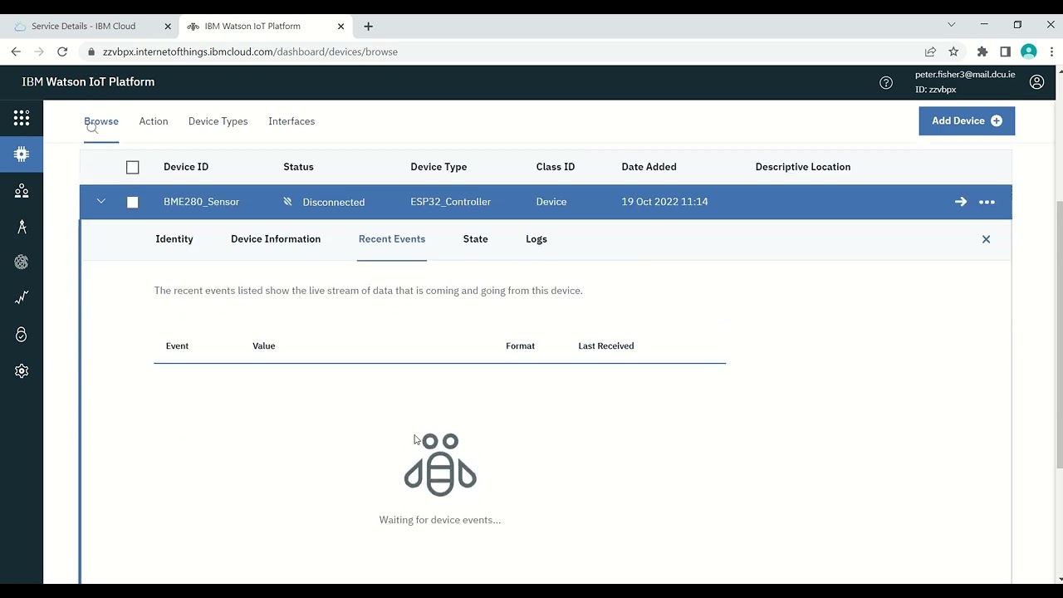
Task: Select the Devices chip icon in sidebar
Action: tap(22, 154)
